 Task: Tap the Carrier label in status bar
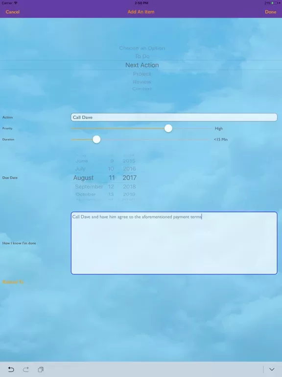7,3
